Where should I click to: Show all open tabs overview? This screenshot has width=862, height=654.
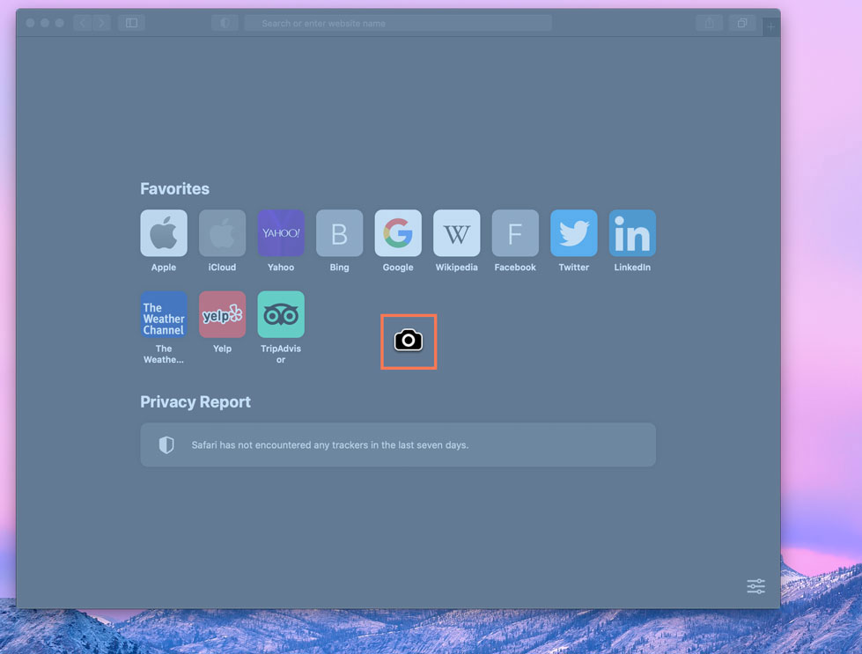pos(742,24)
